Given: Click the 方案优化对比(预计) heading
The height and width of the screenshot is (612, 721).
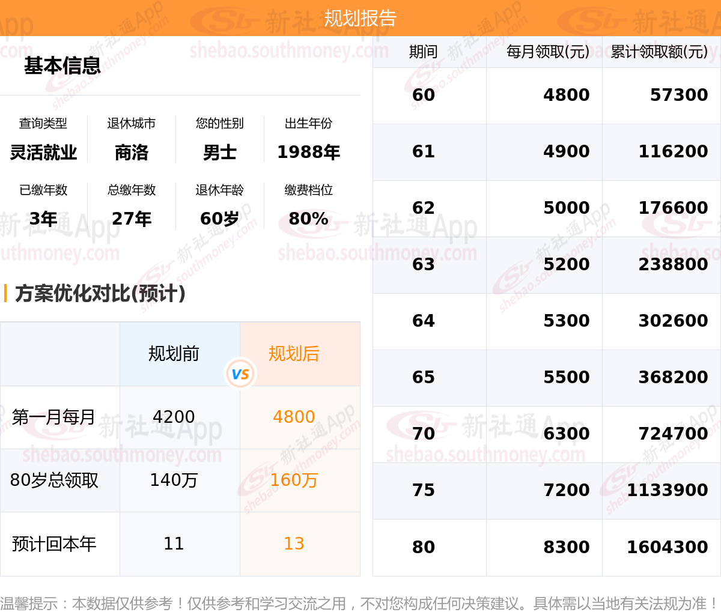Looking at the screenshot, I should pyautogui.click(x=100, y=293).
